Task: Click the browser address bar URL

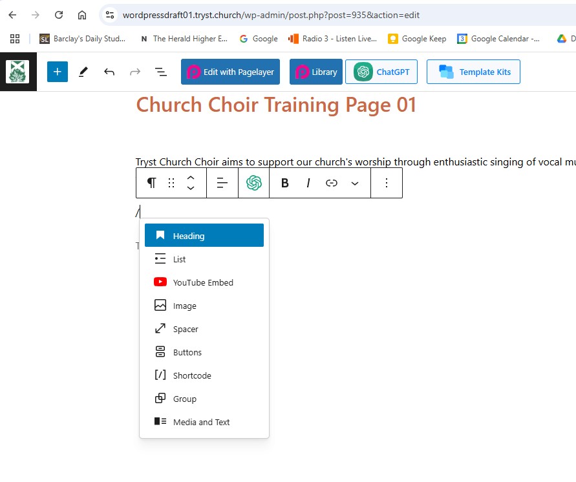Action: [265, 14]
